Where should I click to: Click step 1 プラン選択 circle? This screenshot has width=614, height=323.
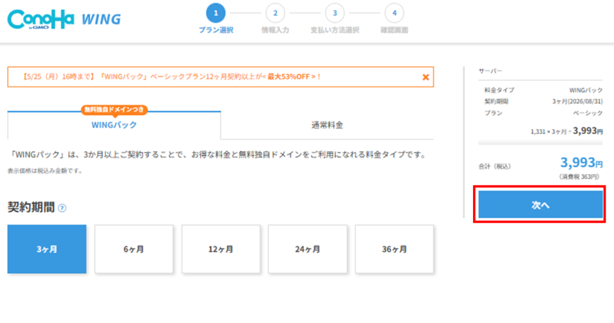(x=216, y=13)
